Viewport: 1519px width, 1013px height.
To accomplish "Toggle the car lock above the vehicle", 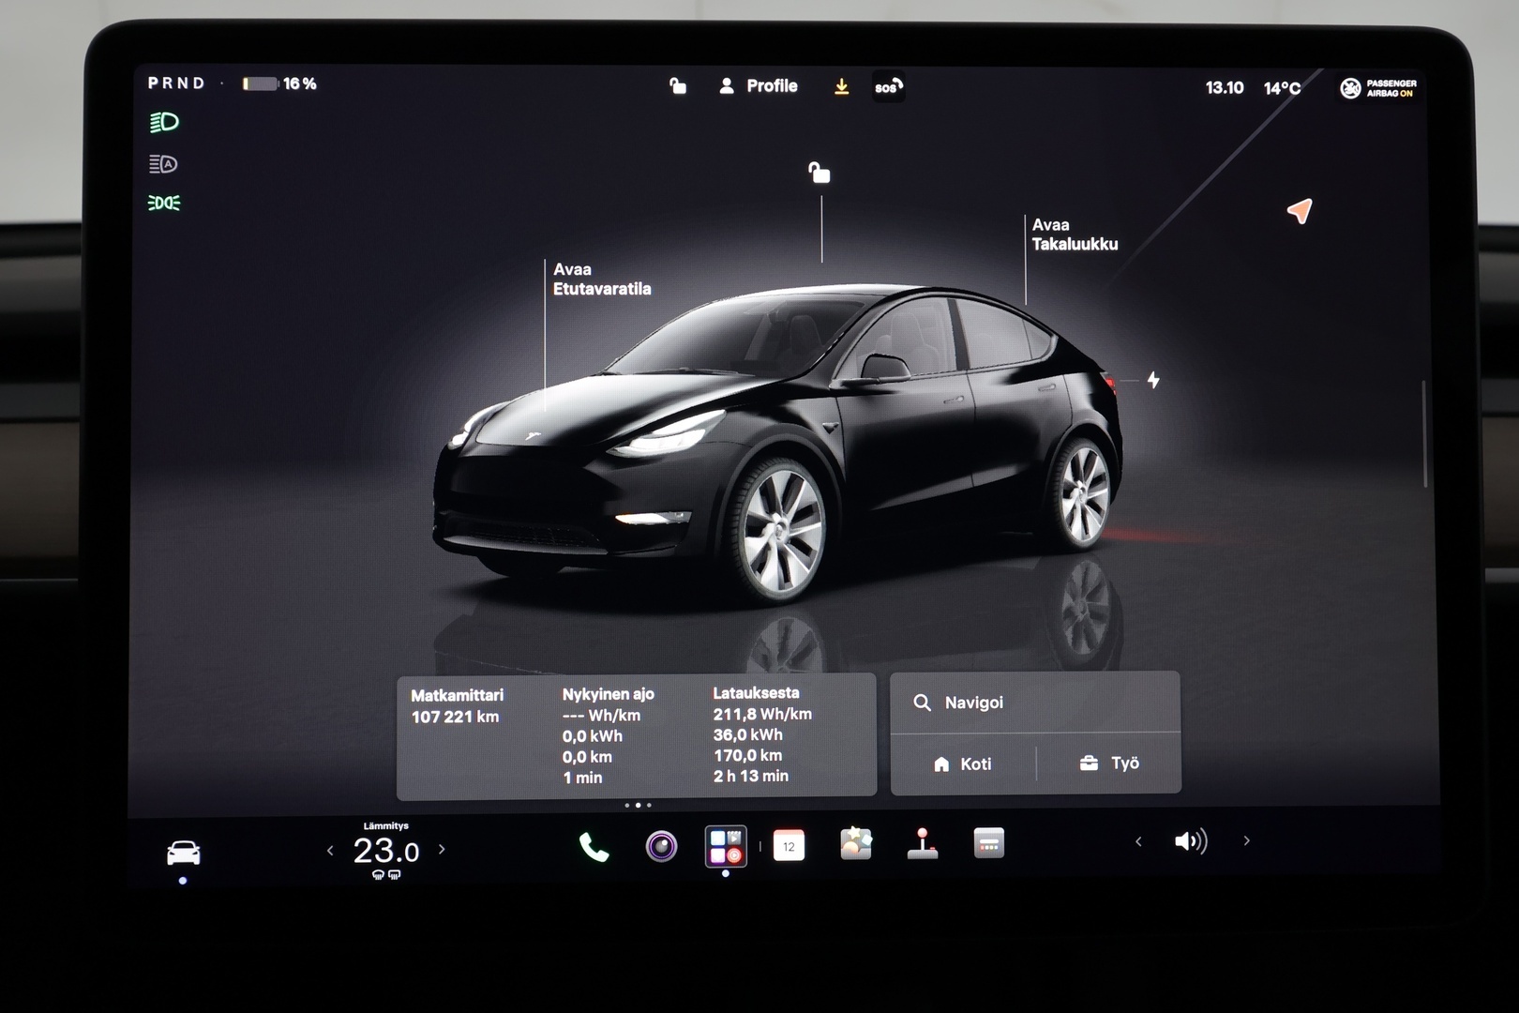I will [820, 173].
